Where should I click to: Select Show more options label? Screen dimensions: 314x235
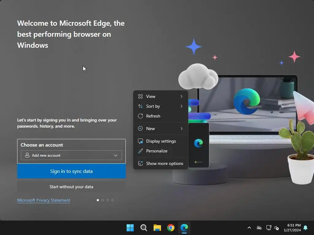(165, 163)
